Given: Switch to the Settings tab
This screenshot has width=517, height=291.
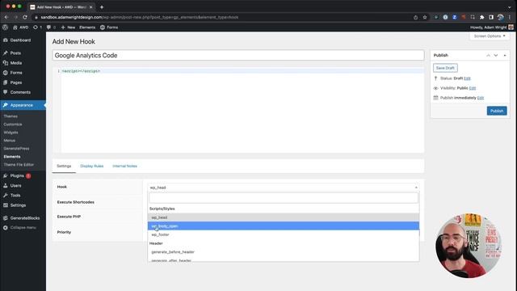Looking at the screenshot, I should pos(64,166).
